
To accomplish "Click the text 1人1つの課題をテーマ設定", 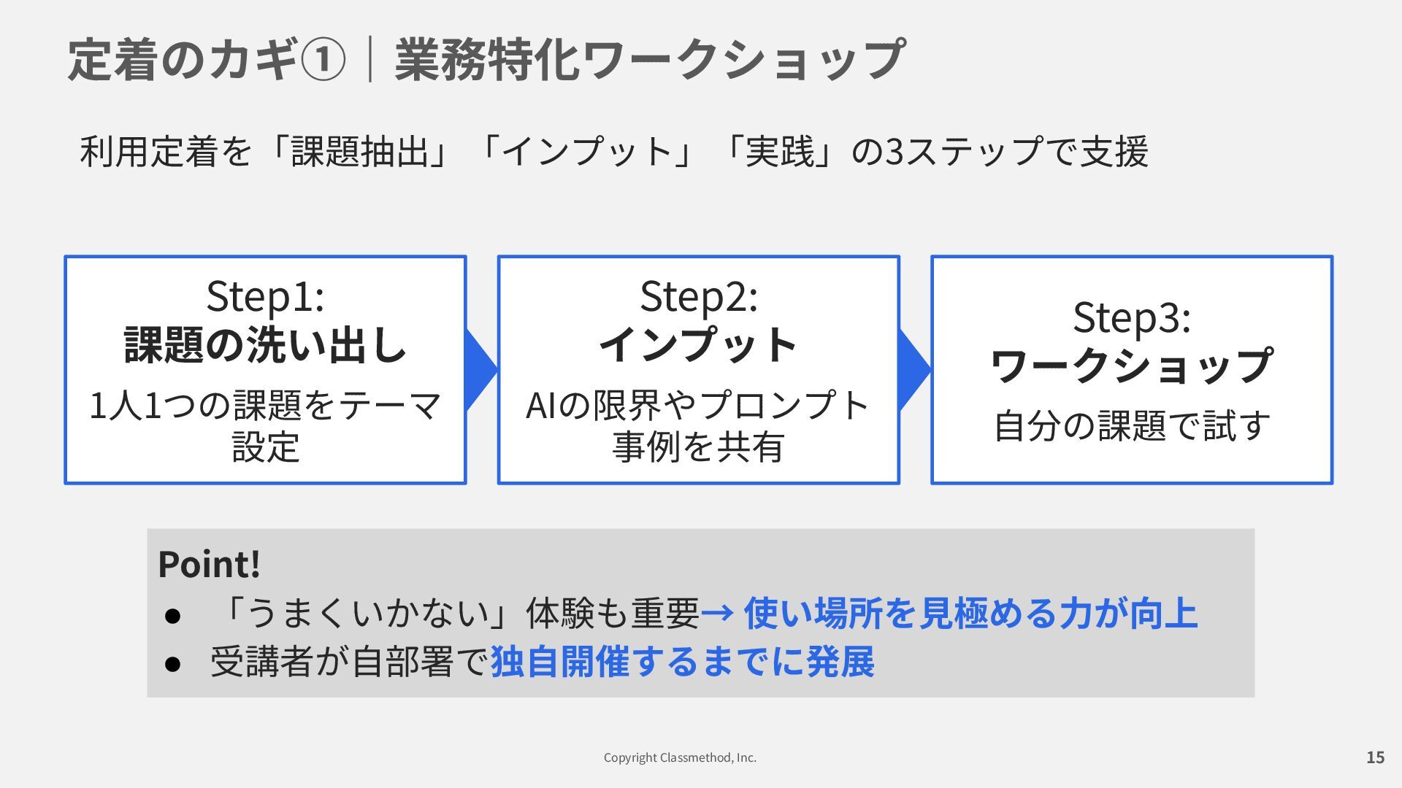I will [x=265, y=425].
